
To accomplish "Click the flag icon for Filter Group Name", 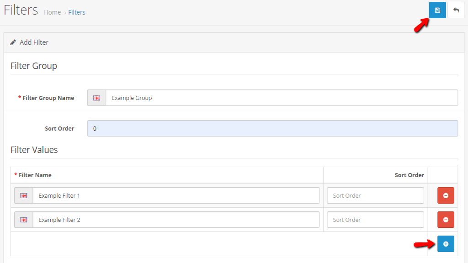I will 96,98.
